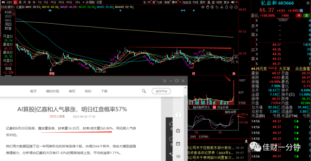Image resolution: width=311 pixels, height=161 pixels.
Task: Select the 年 yearly period tab
Action: pos(34,2)
